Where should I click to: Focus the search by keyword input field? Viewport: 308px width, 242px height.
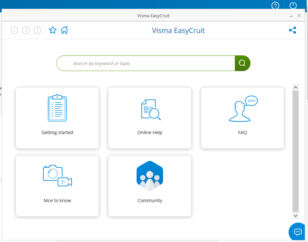coord(146,63)
